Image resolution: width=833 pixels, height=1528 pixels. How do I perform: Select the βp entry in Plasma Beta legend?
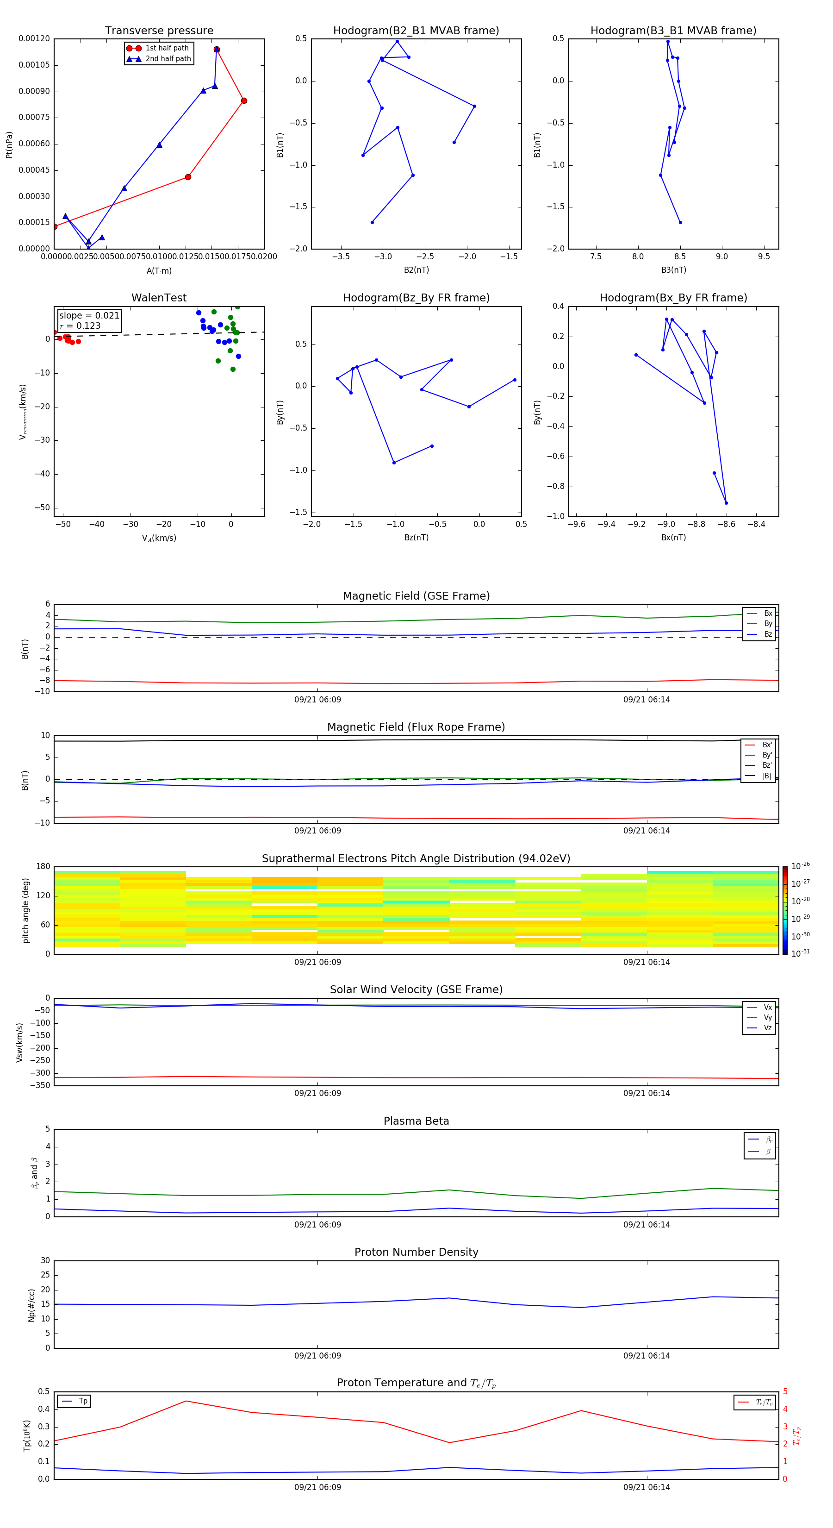coord(760,1140)
